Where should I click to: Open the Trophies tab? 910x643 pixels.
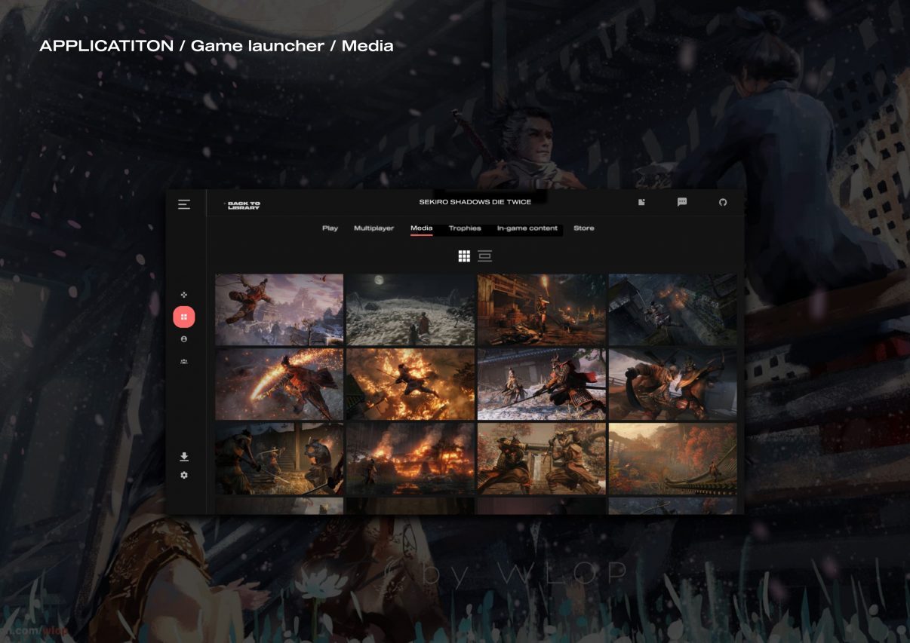(465, 228)
